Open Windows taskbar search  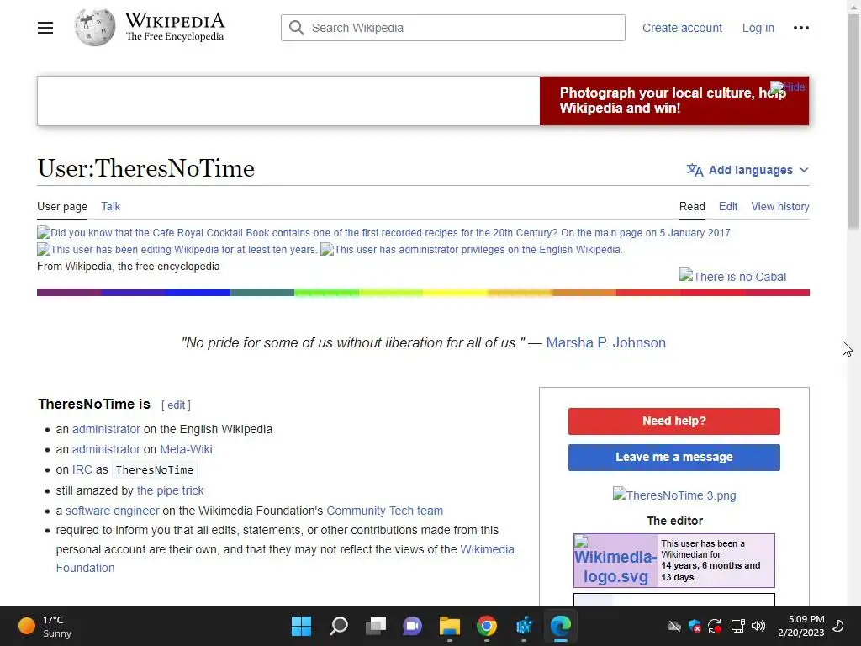coord(339,626)
